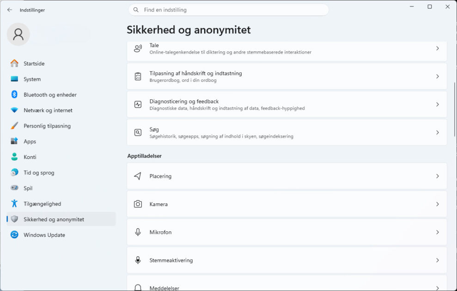Expand the Kamera row chevron

(x=438, y=204)
